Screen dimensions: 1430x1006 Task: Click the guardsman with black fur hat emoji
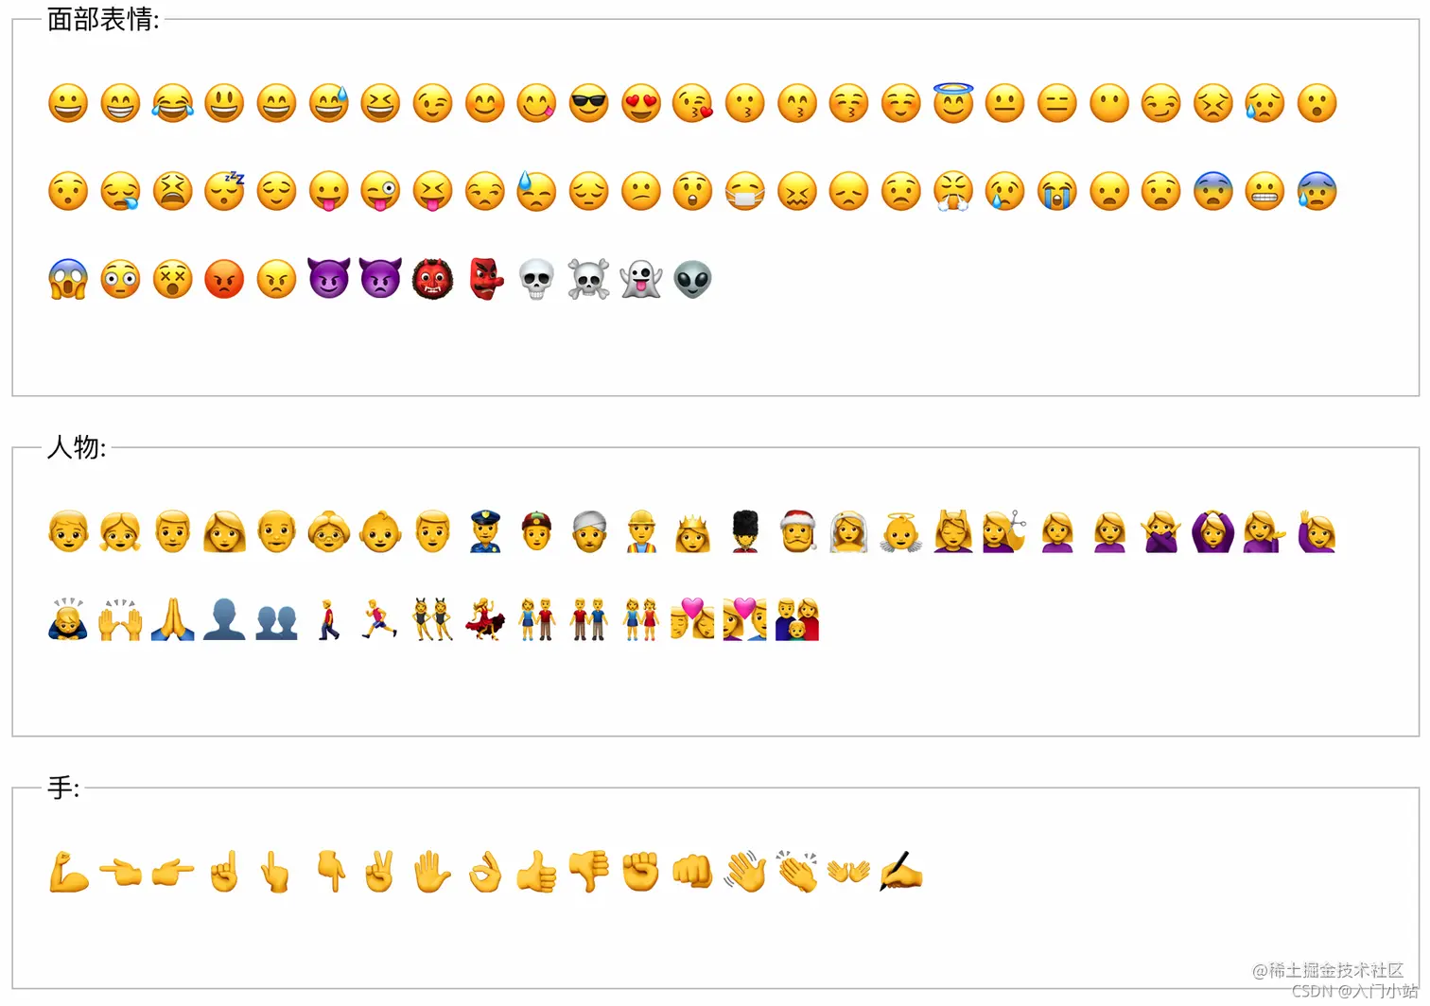[745, 532]
